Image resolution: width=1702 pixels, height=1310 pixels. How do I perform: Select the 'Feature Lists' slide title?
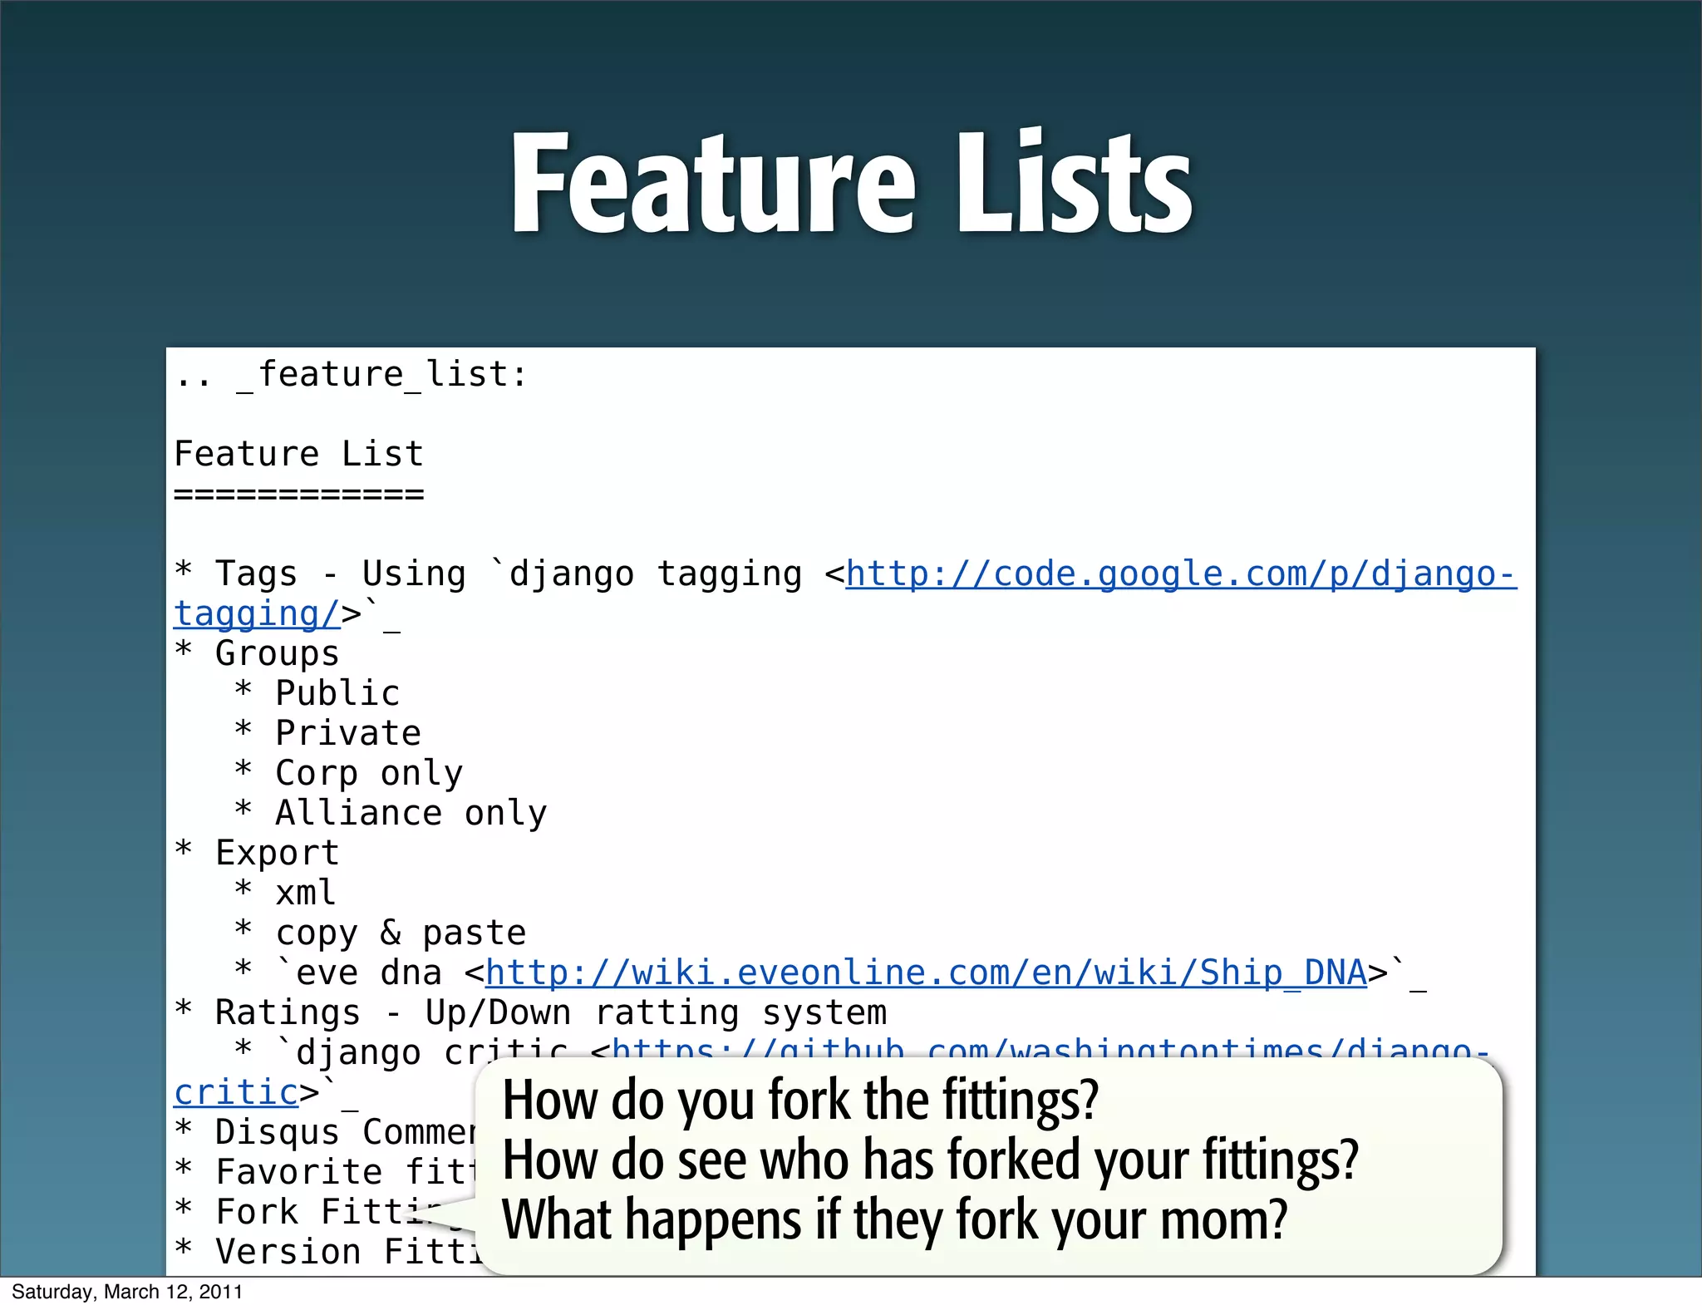[x=852, y=183]
